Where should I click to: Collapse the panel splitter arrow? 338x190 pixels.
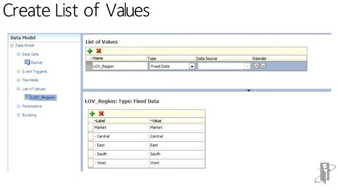(x=249, y=90)
